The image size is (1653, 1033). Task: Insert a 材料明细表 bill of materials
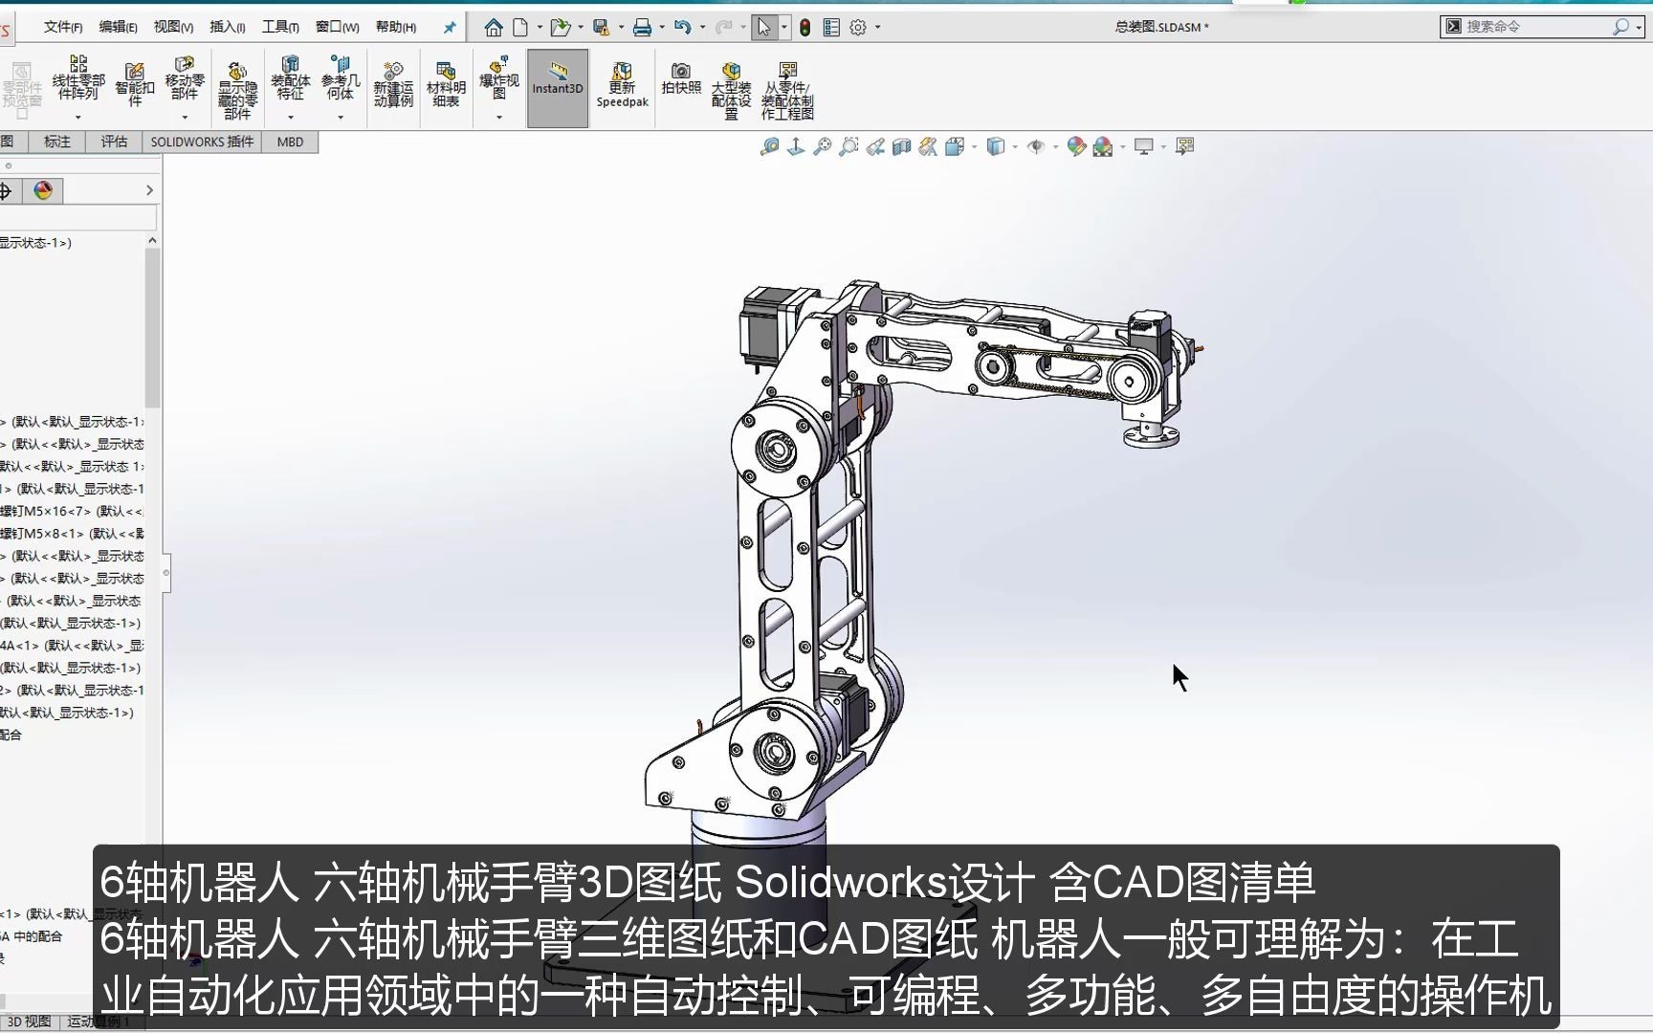445,84
